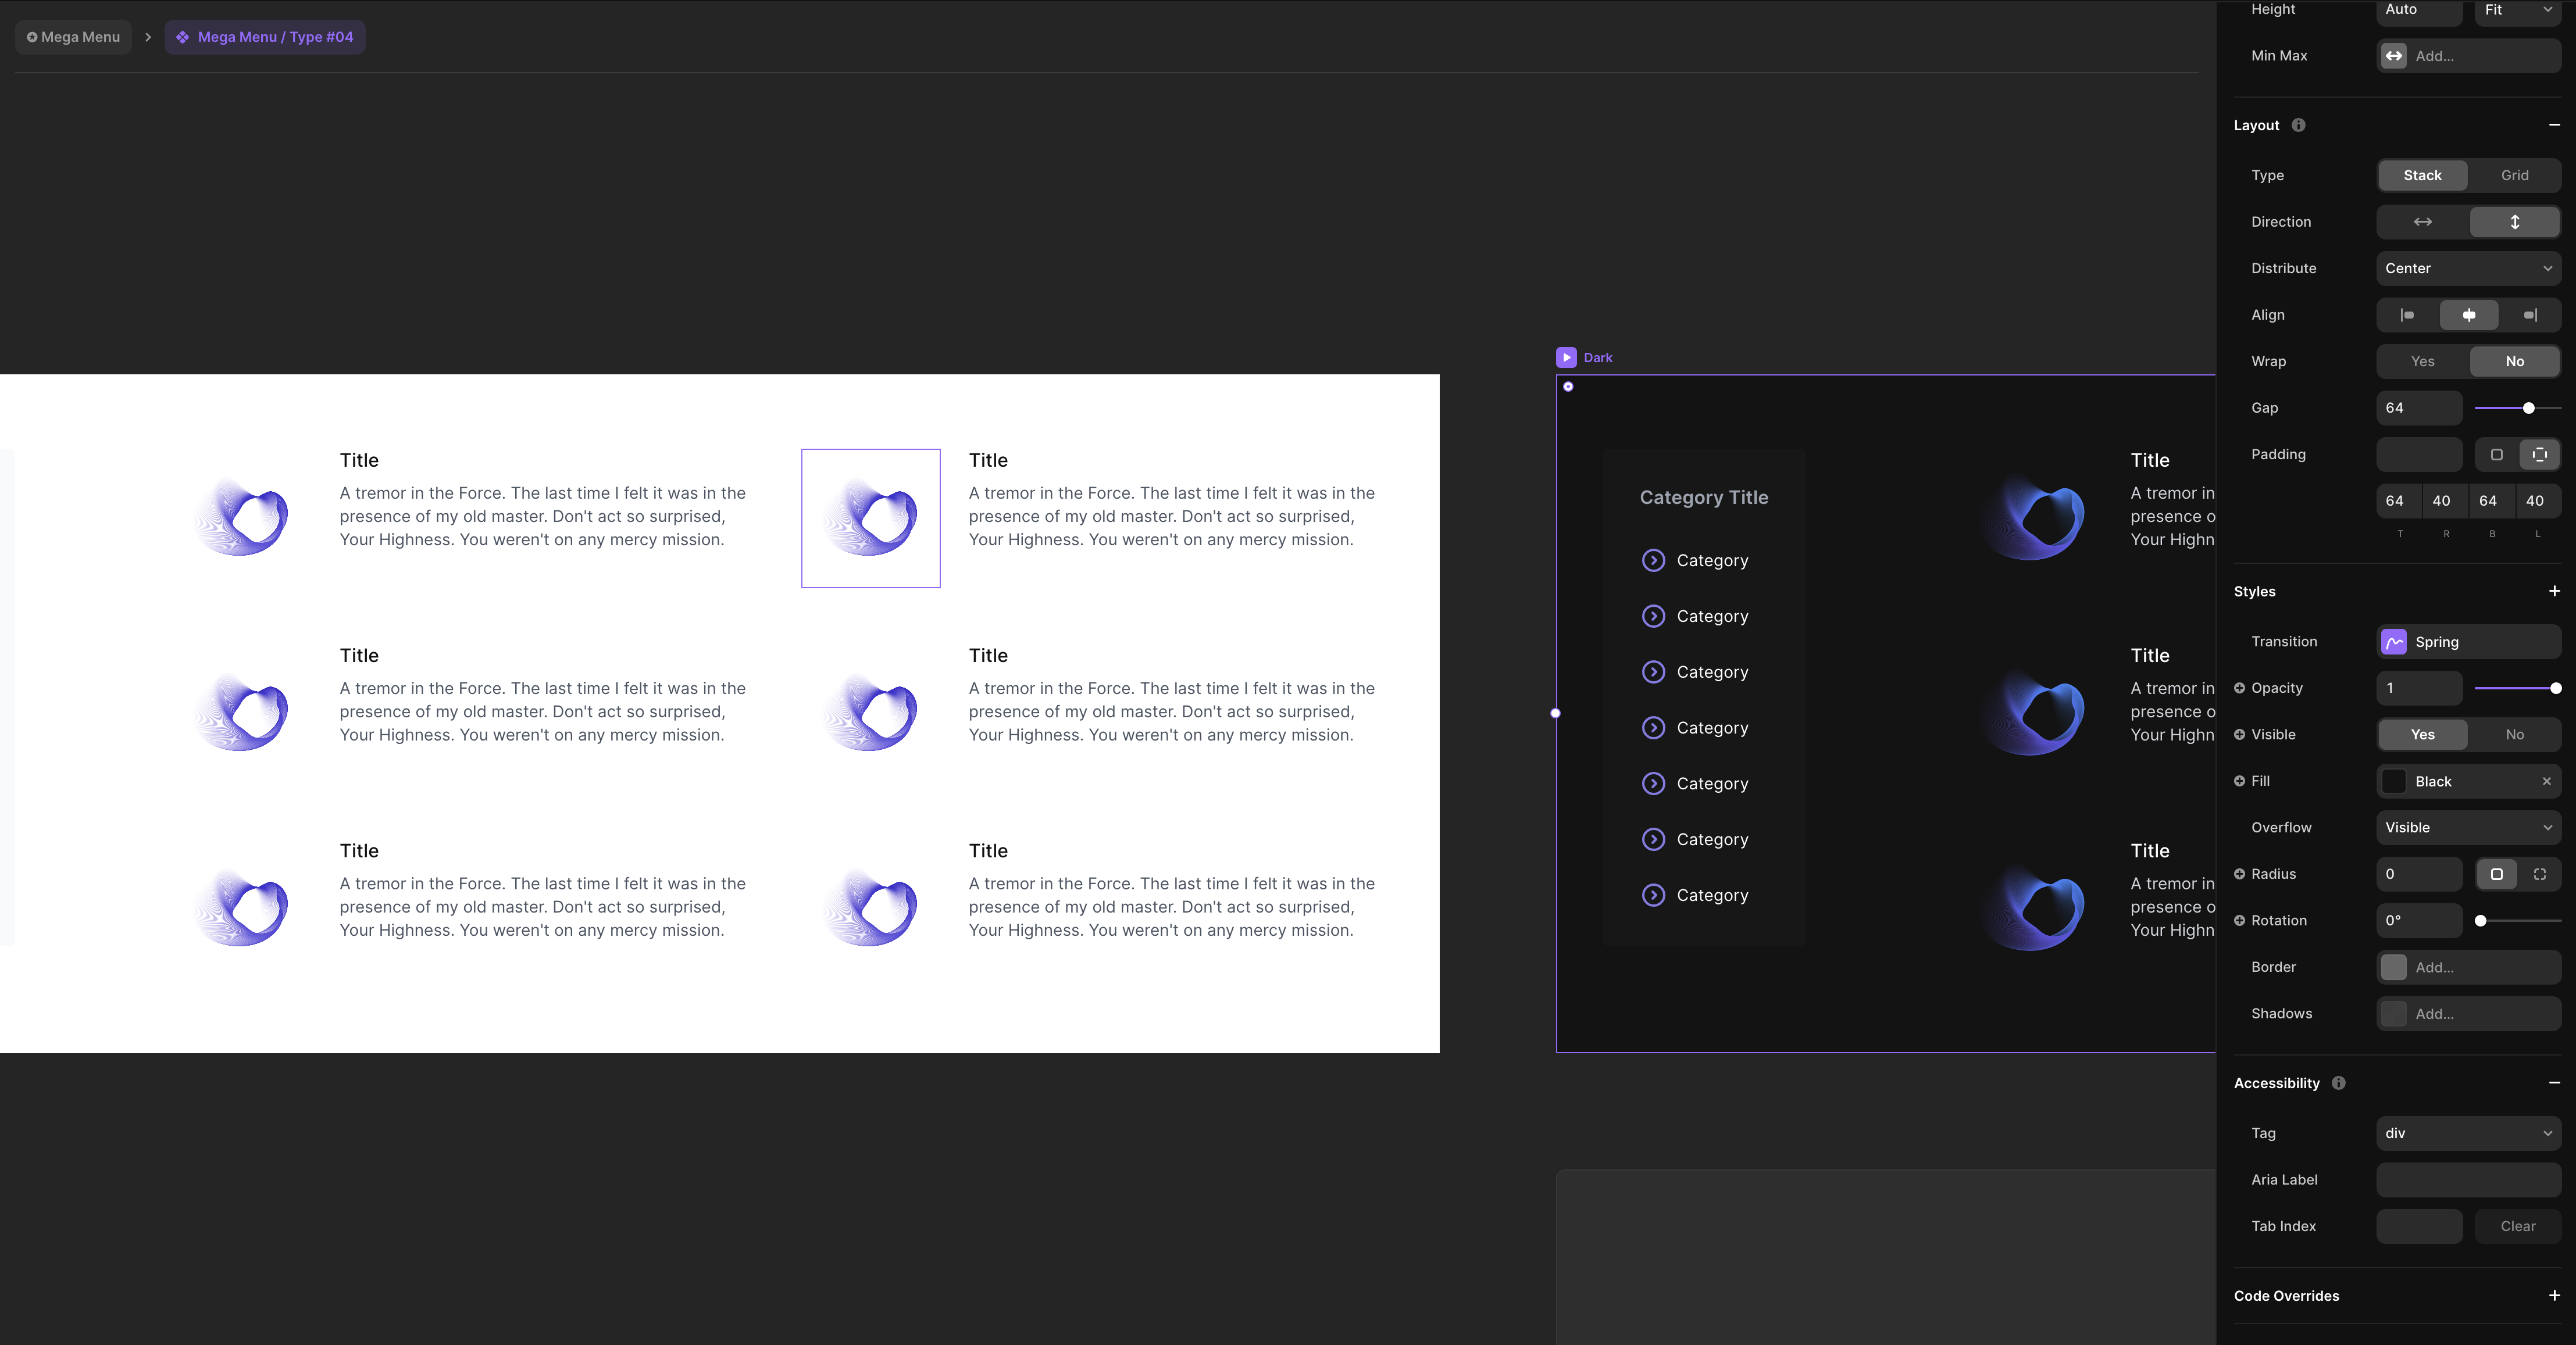
Task: Click the Height Auto value field
Action: (2419, 10)
